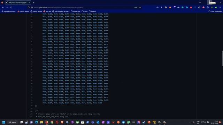Open the Xbox app from taskbar
This screenshot has height=125, width=223.
coord(77,122)
